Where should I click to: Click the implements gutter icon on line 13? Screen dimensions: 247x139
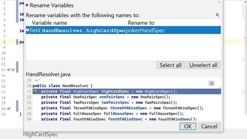(x=9, y=69)
